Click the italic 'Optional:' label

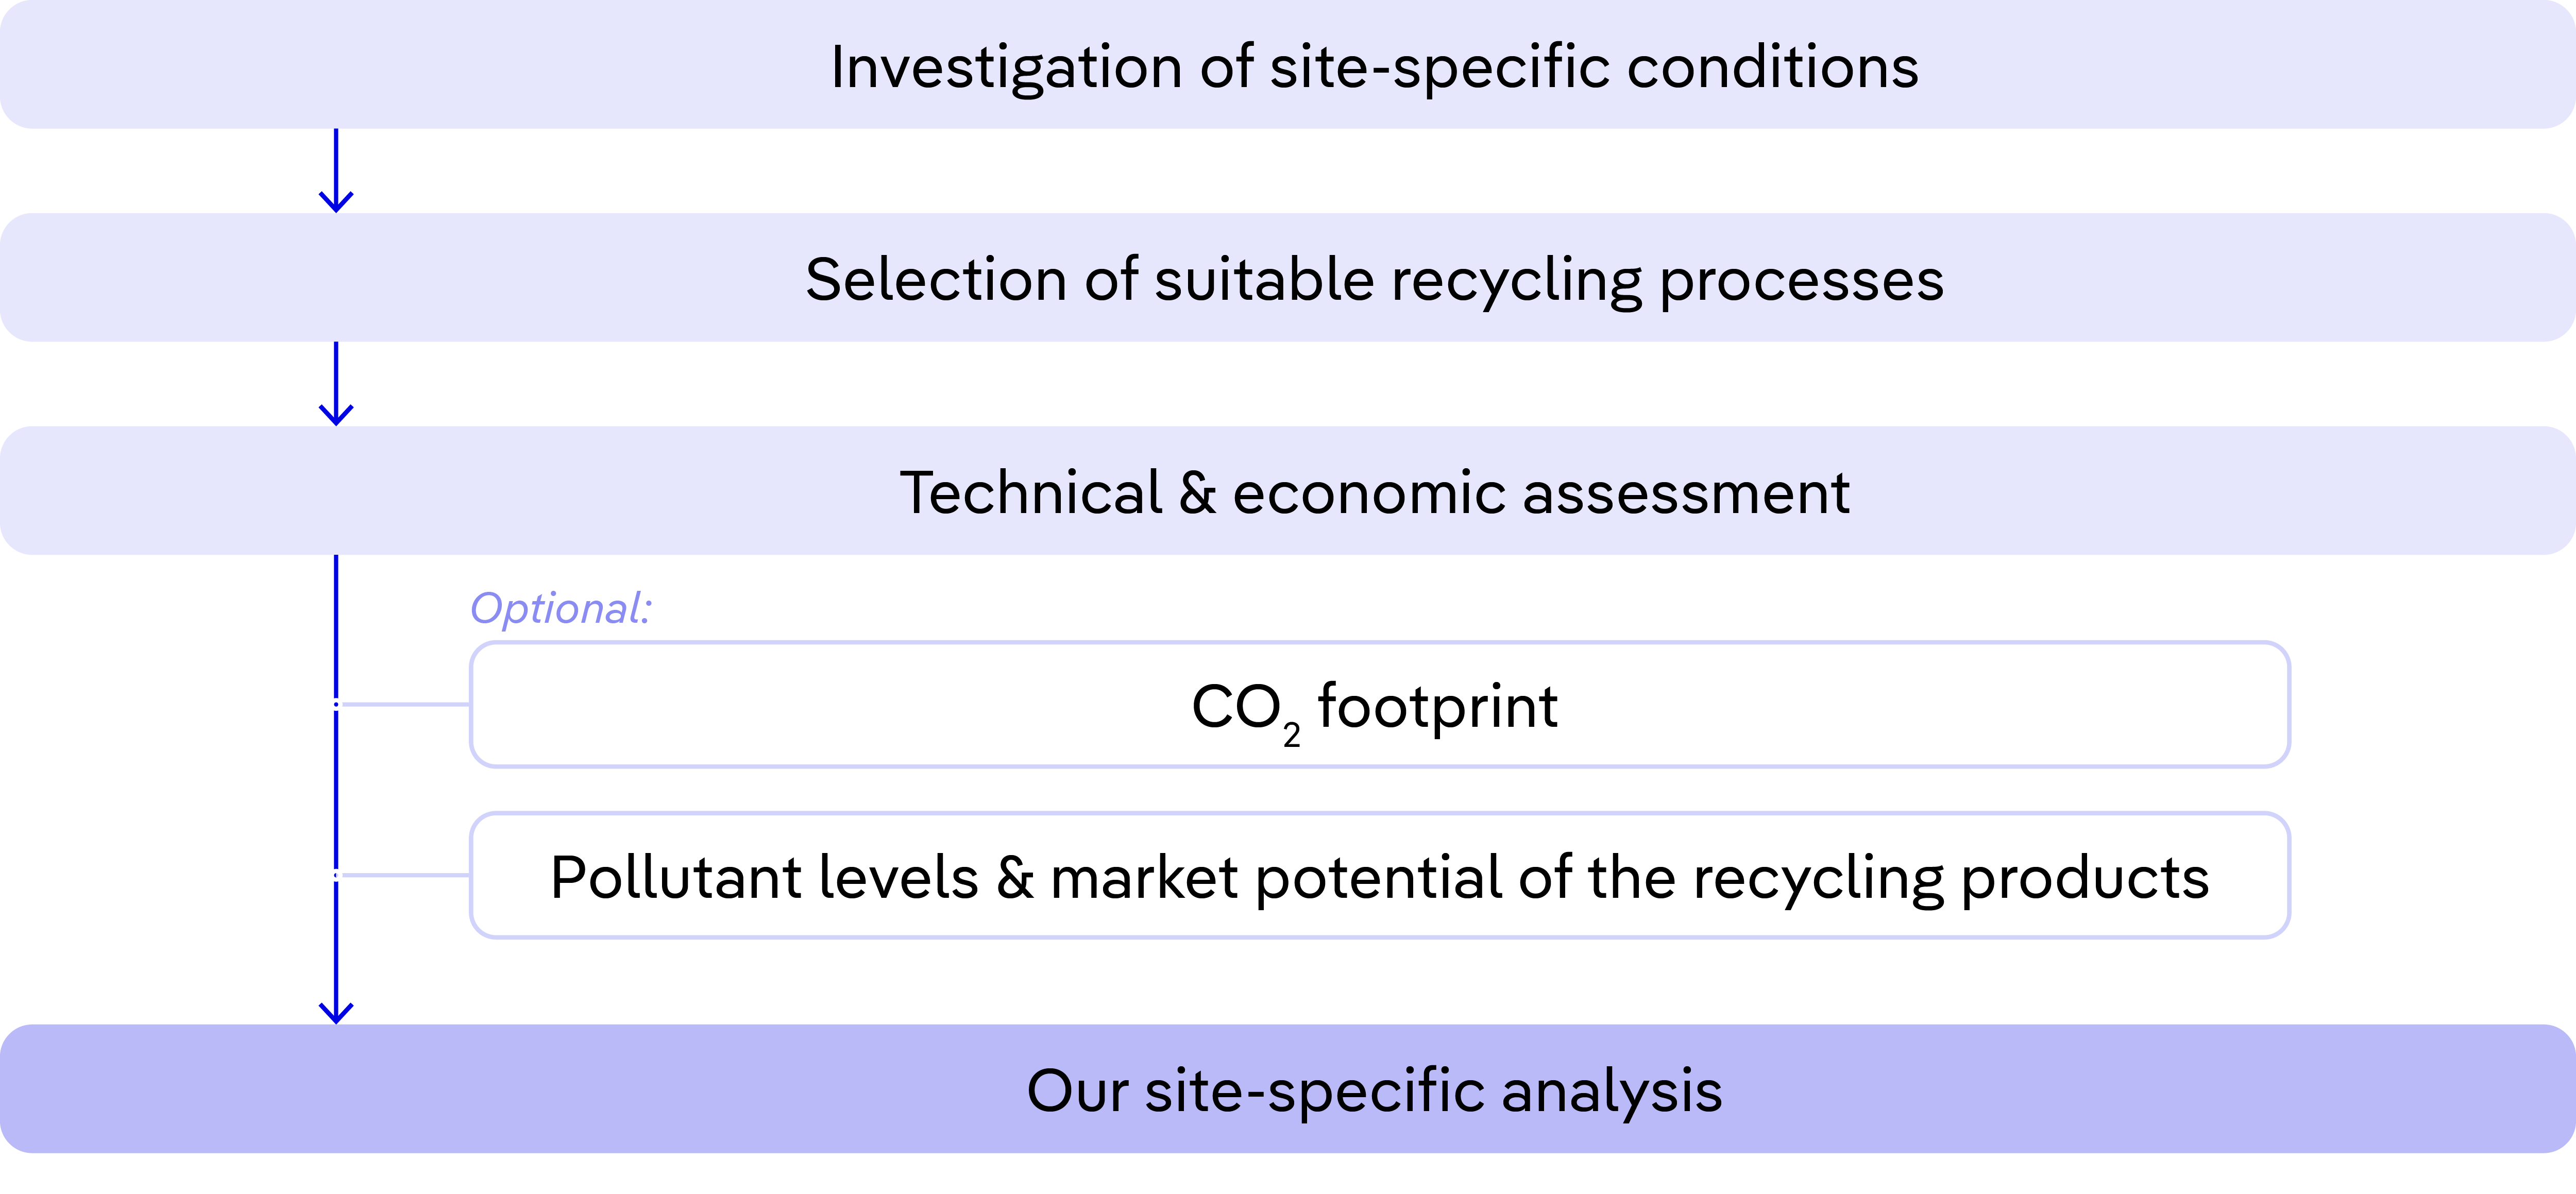(x=560, y=608)
